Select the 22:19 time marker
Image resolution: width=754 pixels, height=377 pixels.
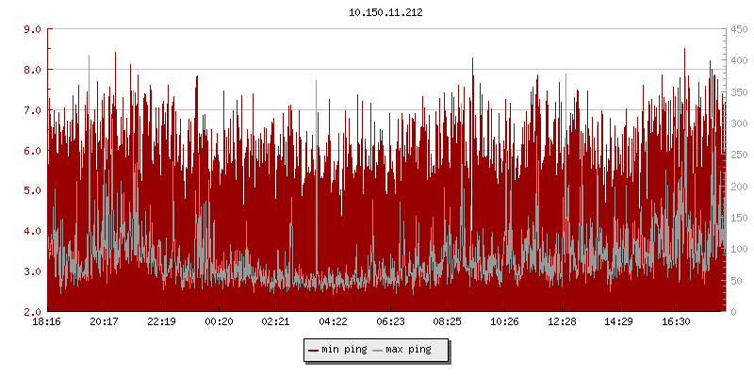pyautogui.click(x=161, y=322)
